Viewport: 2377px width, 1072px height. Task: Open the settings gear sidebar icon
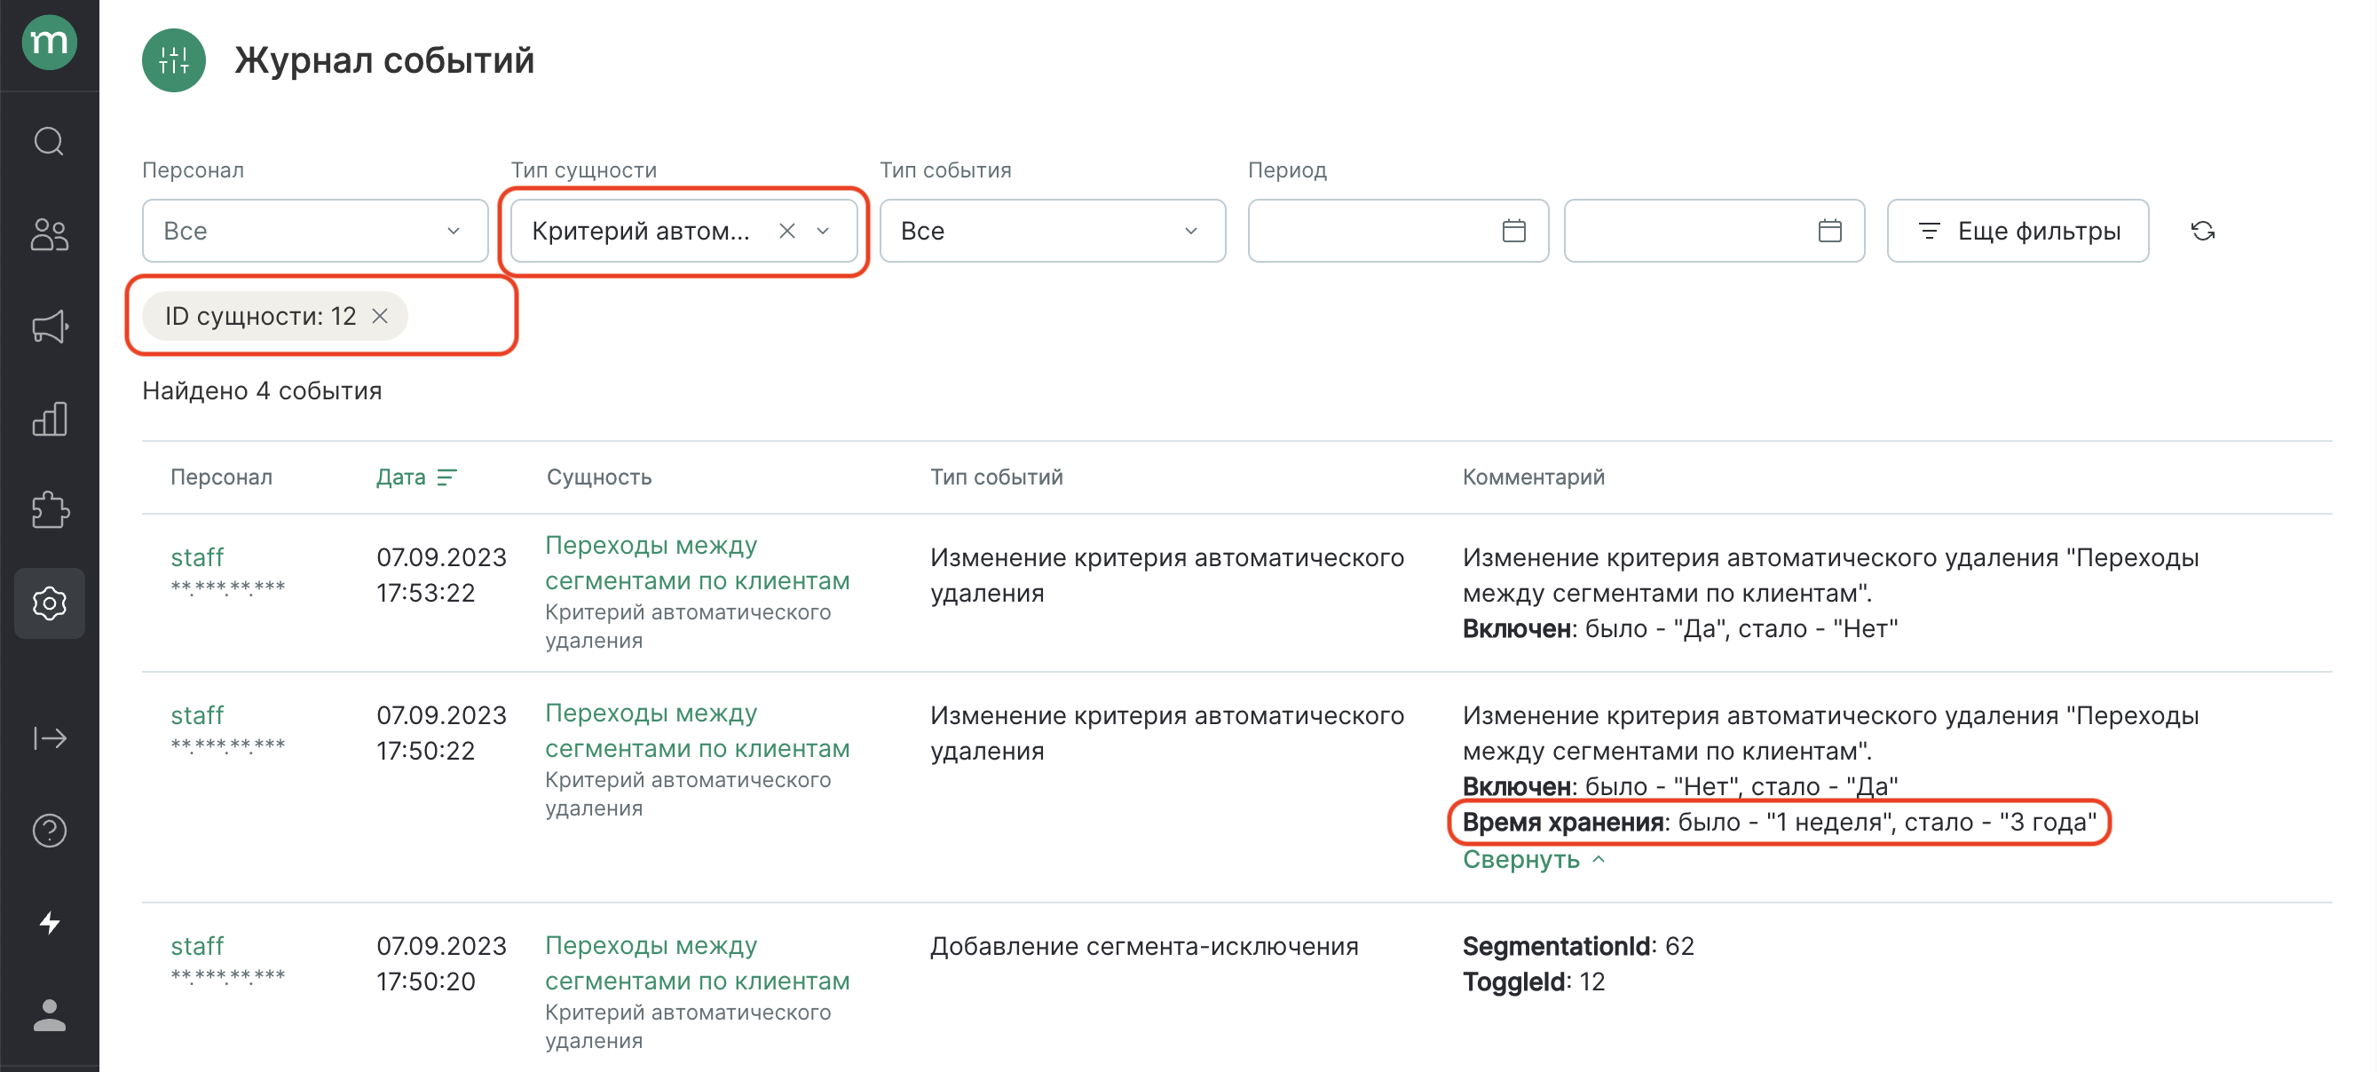pyautogui.click(x=49, y=603)
